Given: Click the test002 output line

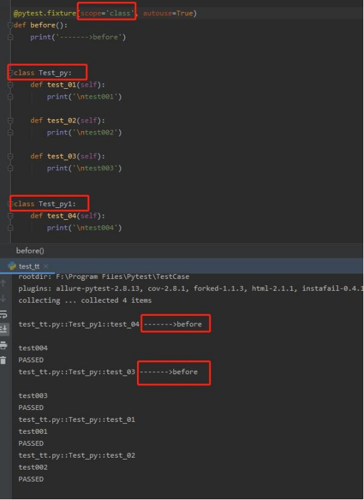Looking at the screenshot, I should click(33, 467).
